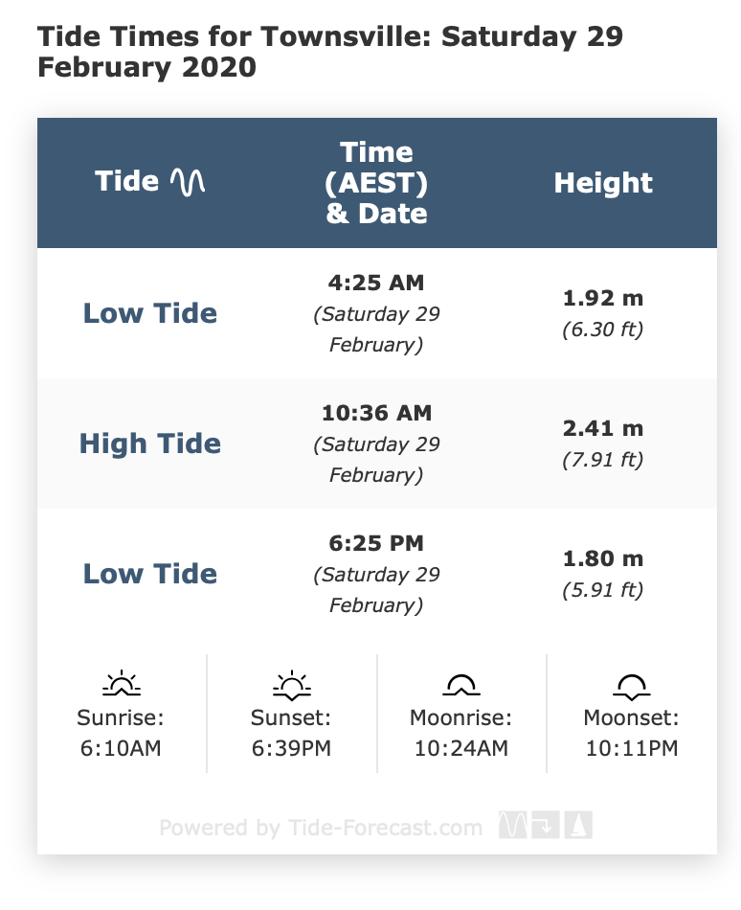Click the 10:36 AM high tide time
This screenshot has width=741, height=910.
(x=376, y=413)
